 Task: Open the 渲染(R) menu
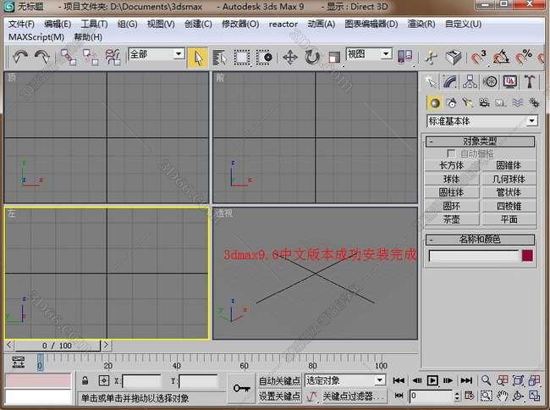[421, 25]
